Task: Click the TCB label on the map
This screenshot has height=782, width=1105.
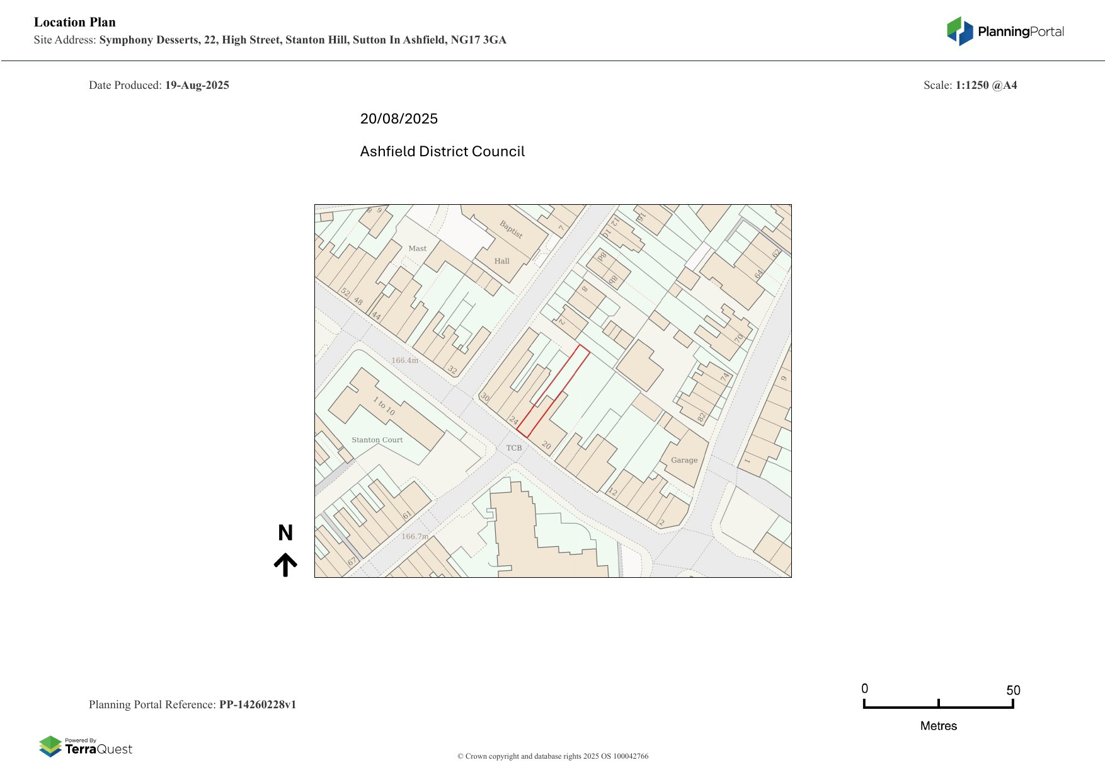Action: coord(514,448)
